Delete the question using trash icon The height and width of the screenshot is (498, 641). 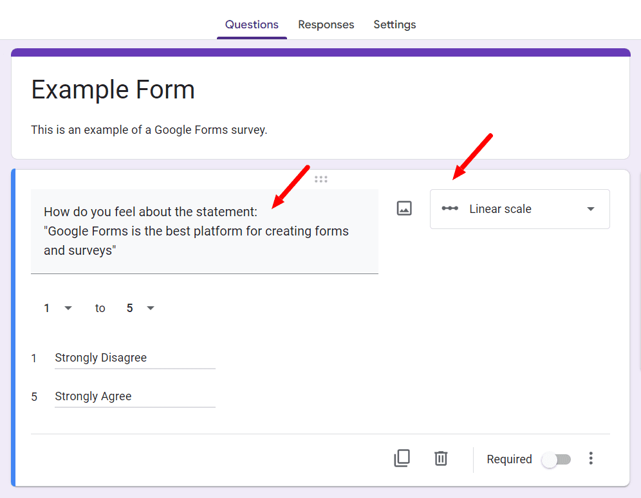pyautogui.click(x=441, y=458)
